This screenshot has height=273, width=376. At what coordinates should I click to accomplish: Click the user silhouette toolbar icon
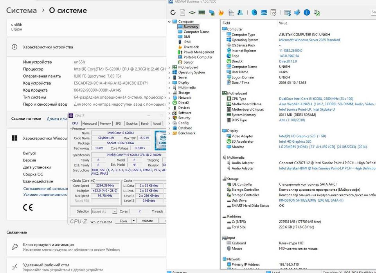240,12
